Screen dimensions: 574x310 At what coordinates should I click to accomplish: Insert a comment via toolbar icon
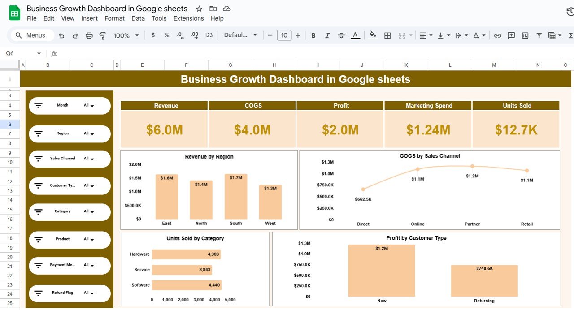(511, 35)
